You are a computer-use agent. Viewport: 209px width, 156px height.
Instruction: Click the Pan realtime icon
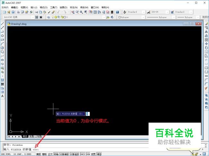tap(73, 12)
